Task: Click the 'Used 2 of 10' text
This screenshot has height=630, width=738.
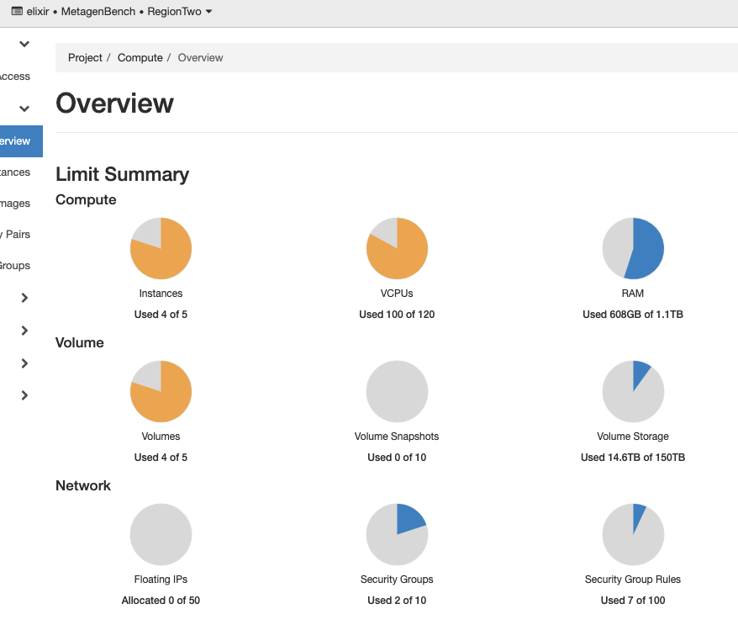Action: (x=397, y=601)
